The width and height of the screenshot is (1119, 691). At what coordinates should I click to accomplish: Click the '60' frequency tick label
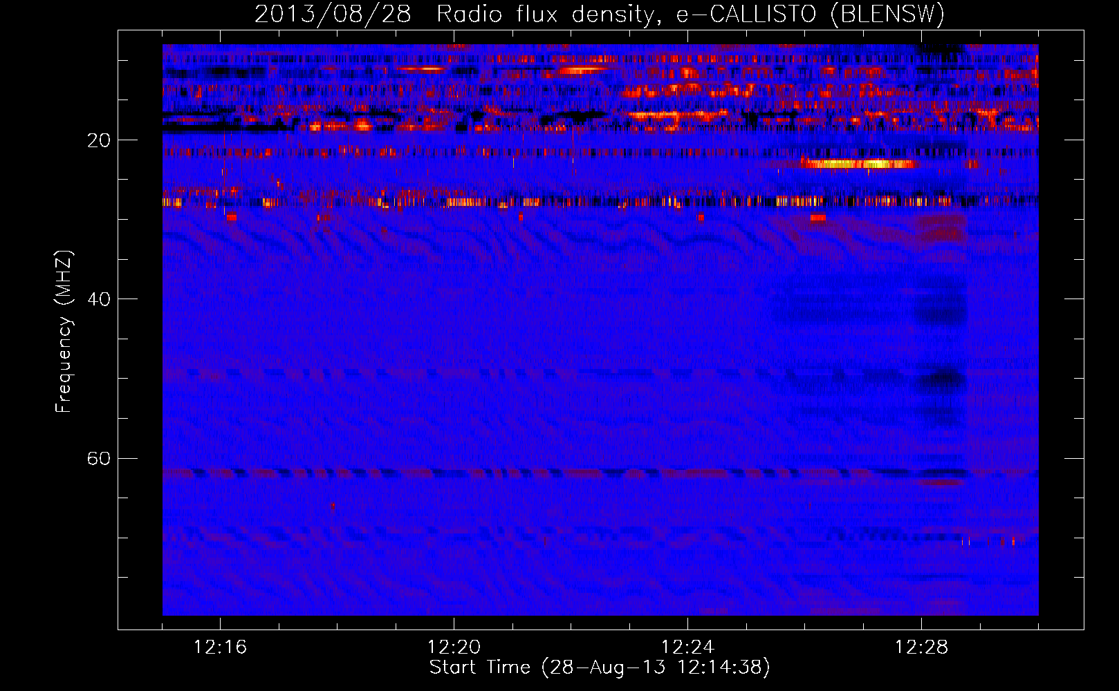point(98,459)
